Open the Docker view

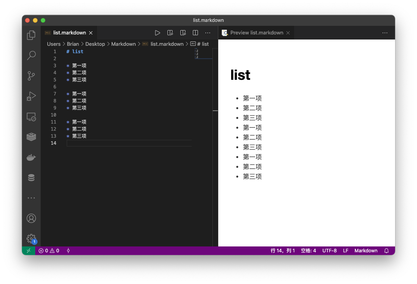click(x=31, y=157)
